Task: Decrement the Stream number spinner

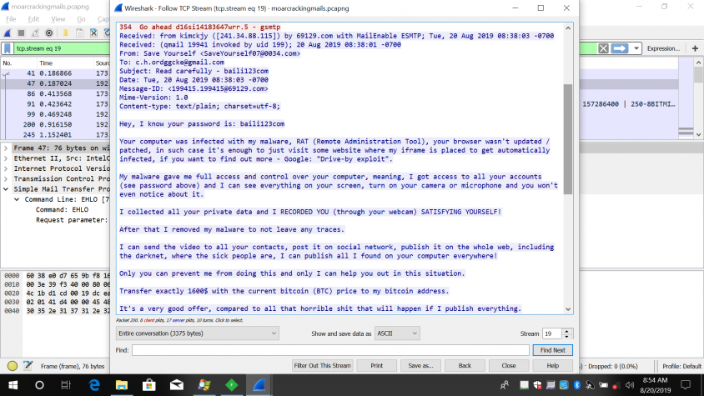Action: (x=566, y=336)
